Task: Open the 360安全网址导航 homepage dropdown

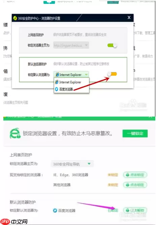Action: click(x=72, y=164)
